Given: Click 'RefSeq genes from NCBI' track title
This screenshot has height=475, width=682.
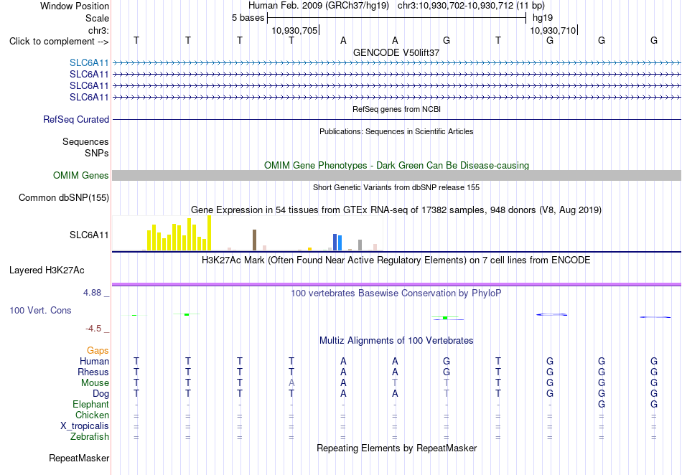Looking at the screenshot, I should [x=396, y=109].
